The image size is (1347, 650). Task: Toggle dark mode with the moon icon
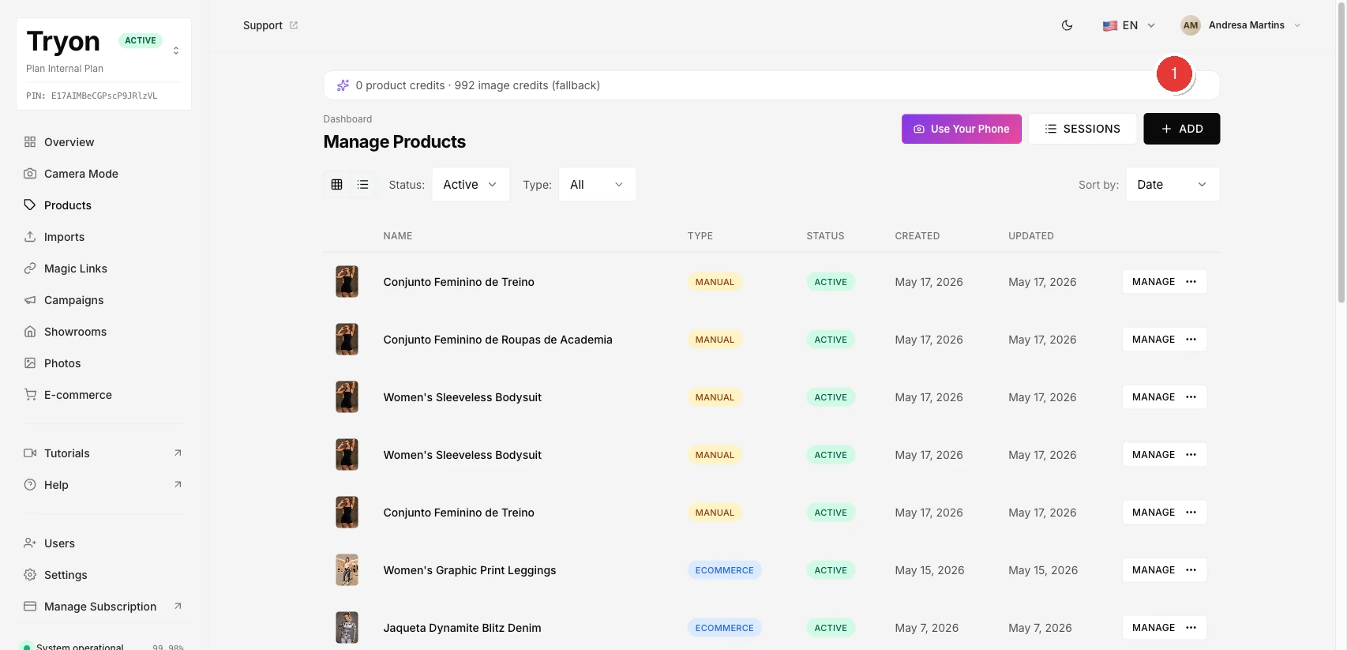(x=1067, y=25)
